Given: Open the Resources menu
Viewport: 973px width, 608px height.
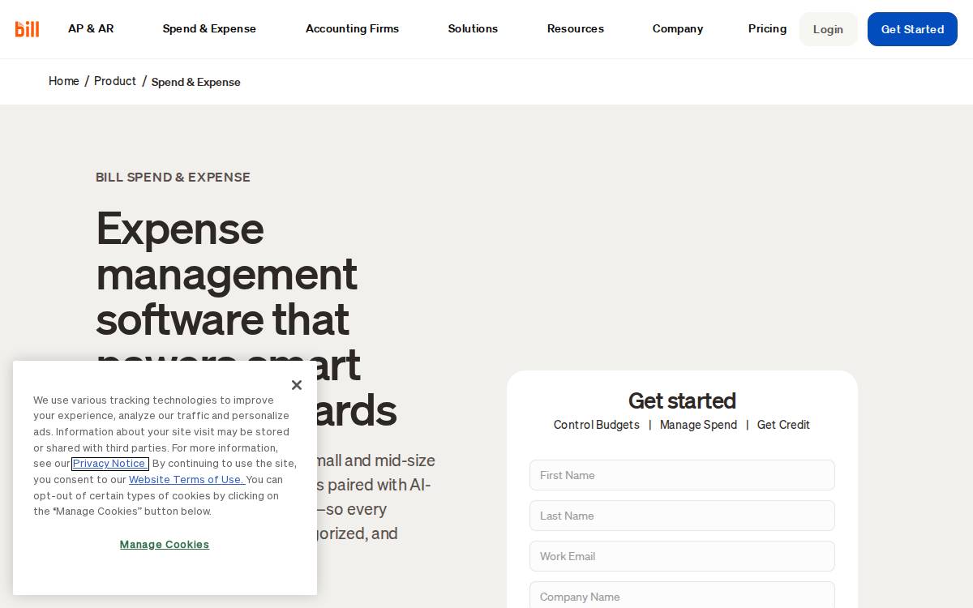Looking at the screenshot, I should [x=576, y=28].
